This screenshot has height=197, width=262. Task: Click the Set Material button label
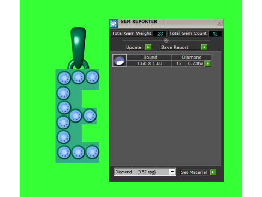click(194, 172)
